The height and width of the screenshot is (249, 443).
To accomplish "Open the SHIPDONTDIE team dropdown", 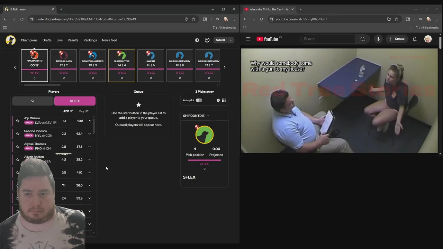I will [x=196, y=116].
